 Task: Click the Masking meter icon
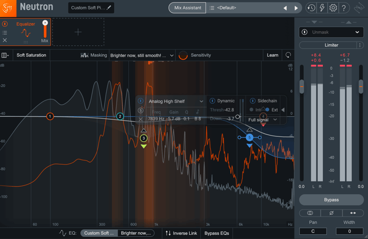click(x=84, y=55)
